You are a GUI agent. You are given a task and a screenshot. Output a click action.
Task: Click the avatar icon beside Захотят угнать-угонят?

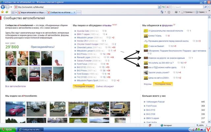(146, 73)
